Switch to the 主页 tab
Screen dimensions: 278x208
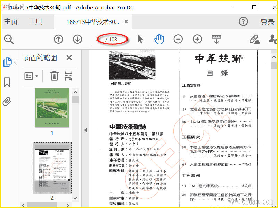(11, 21)
